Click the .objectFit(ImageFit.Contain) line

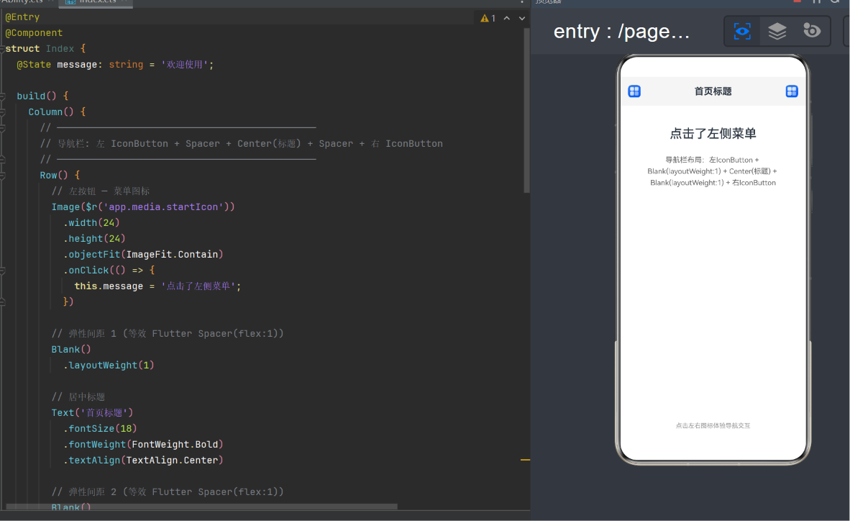point(143,255)
